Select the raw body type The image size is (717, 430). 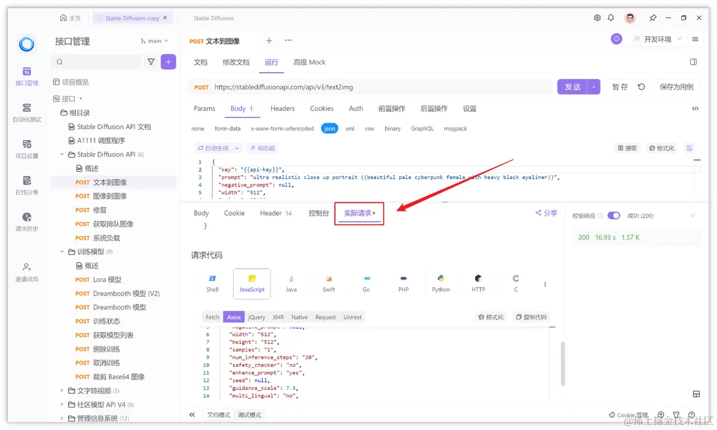click(370, 129)
